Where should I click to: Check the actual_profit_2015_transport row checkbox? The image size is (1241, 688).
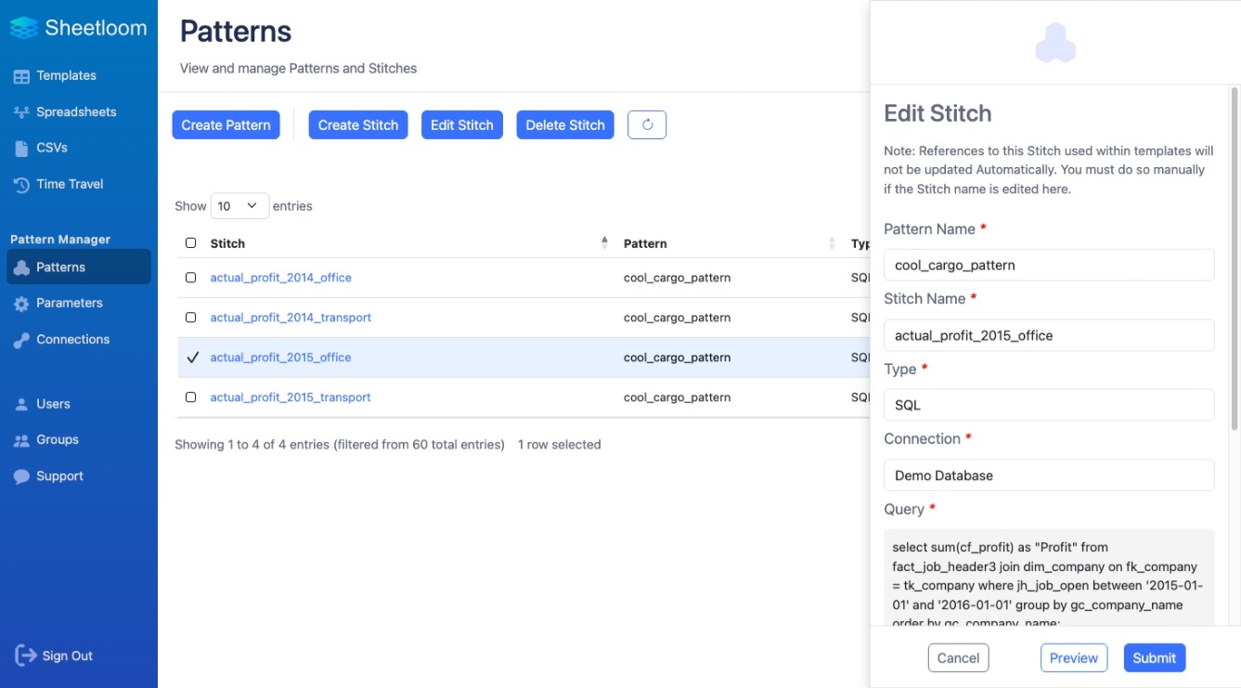pos(191,397)
